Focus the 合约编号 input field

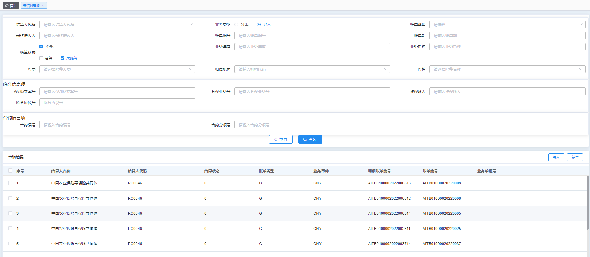[x=117, y=125]
